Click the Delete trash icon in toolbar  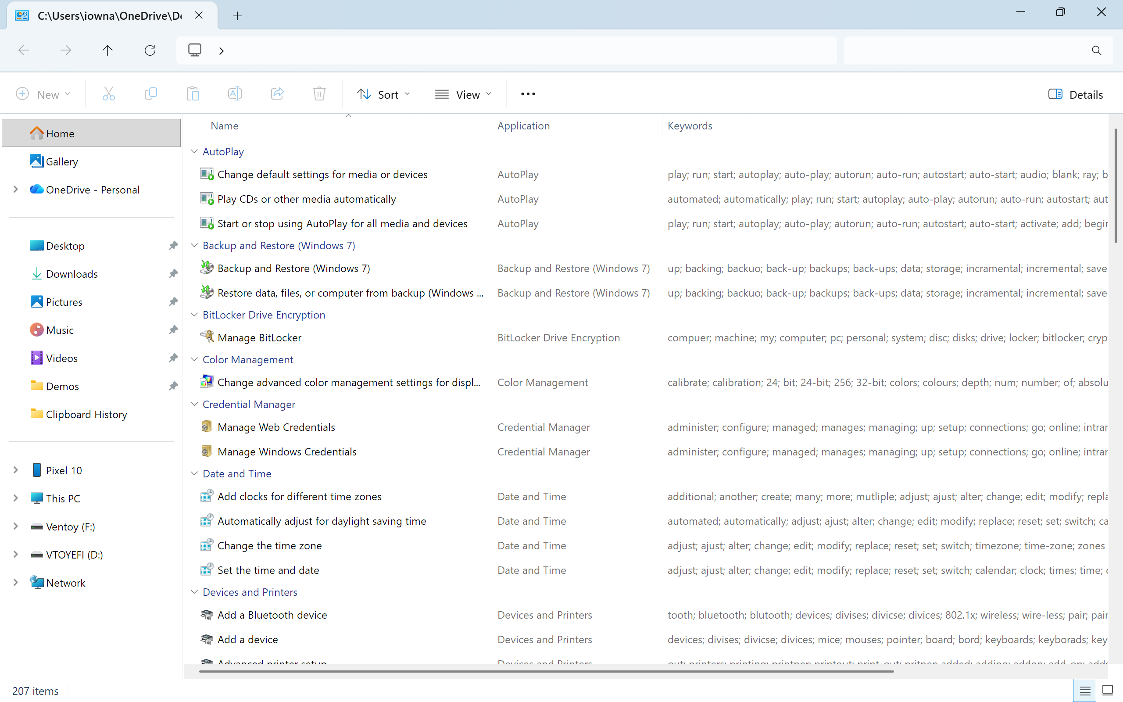pyautogui.click(x=319, y=94)
